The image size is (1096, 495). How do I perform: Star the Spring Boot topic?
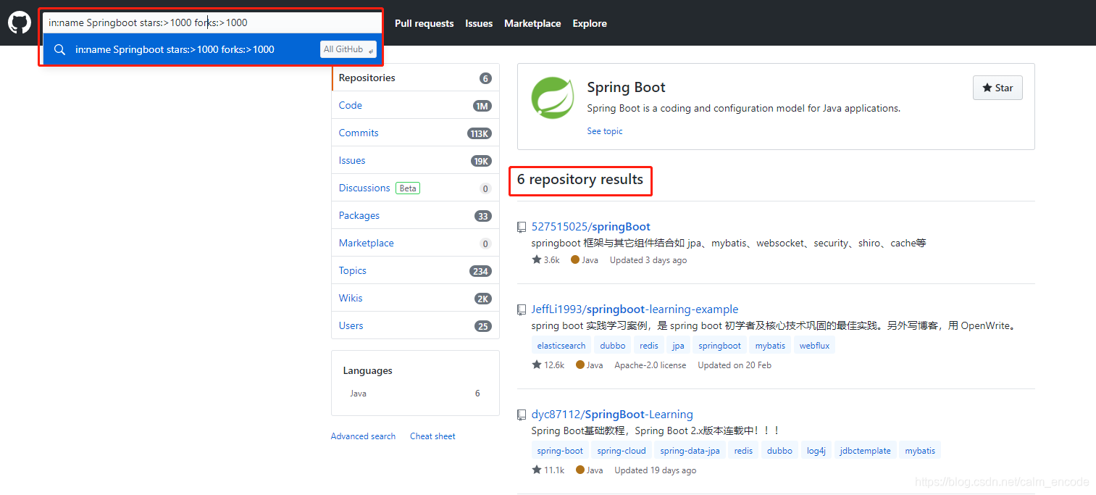[x=997, y=88]
